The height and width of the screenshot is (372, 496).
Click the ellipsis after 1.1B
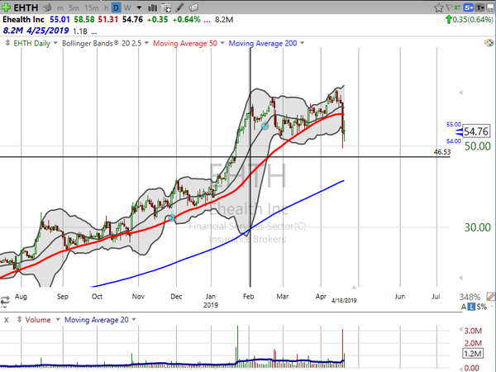(94, 31)
